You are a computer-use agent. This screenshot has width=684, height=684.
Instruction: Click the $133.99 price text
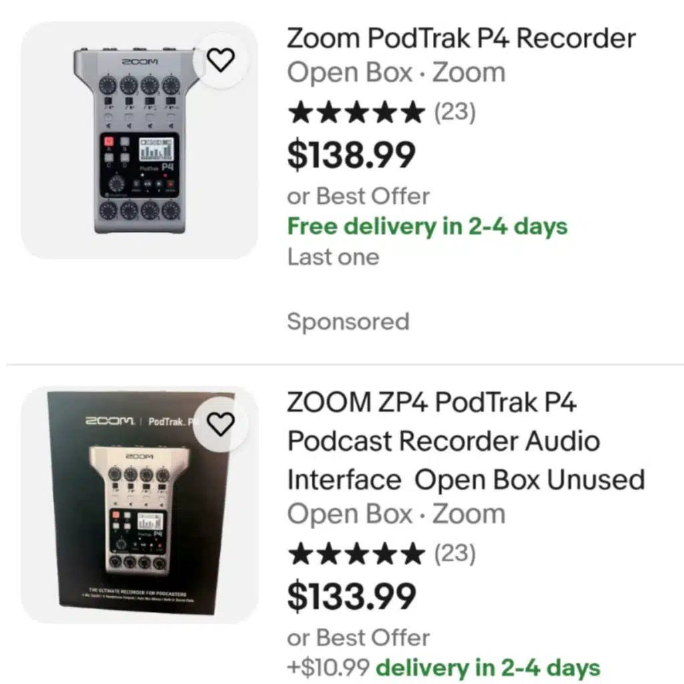(x=351, y=594)
